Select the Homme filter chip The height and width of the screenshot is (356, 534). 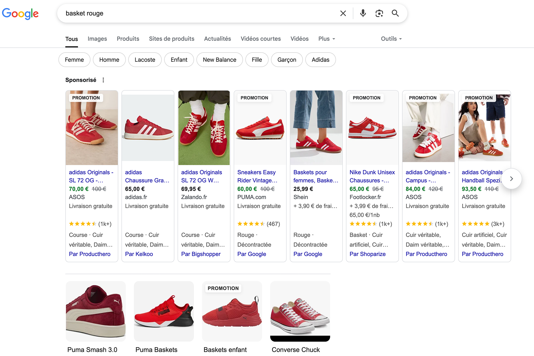click(x=109, y=60)
